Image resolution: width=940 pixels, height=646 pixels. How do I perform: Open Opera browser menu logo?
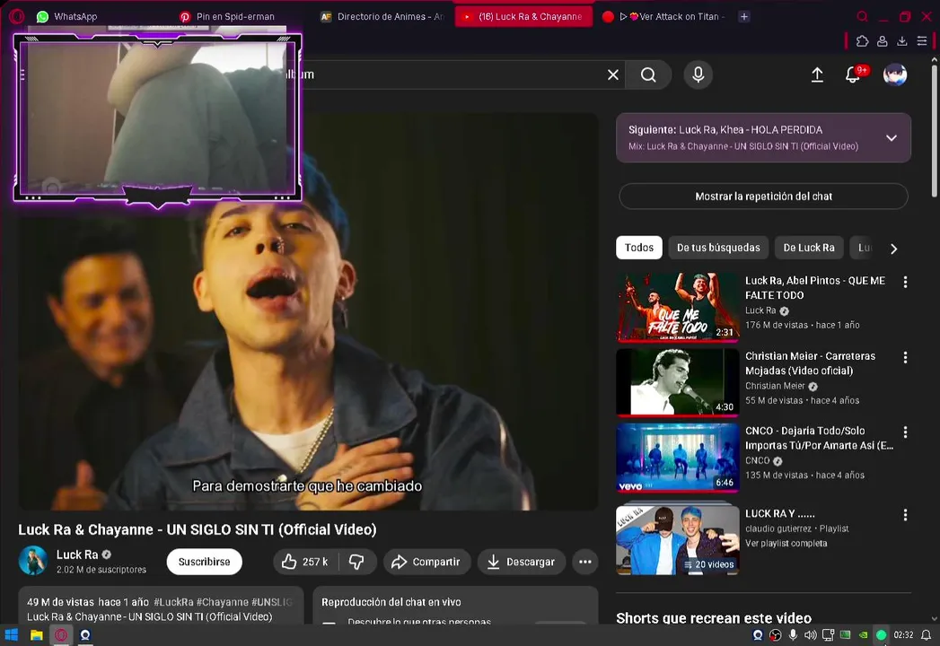(17, 16)
